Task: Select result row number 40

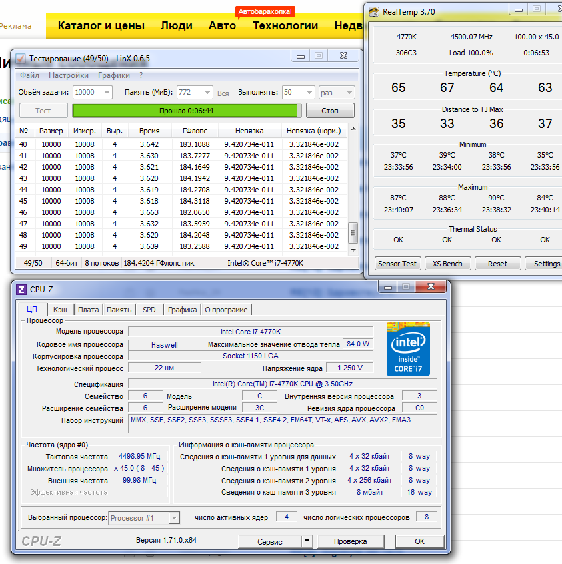Action: coord(181,144)
